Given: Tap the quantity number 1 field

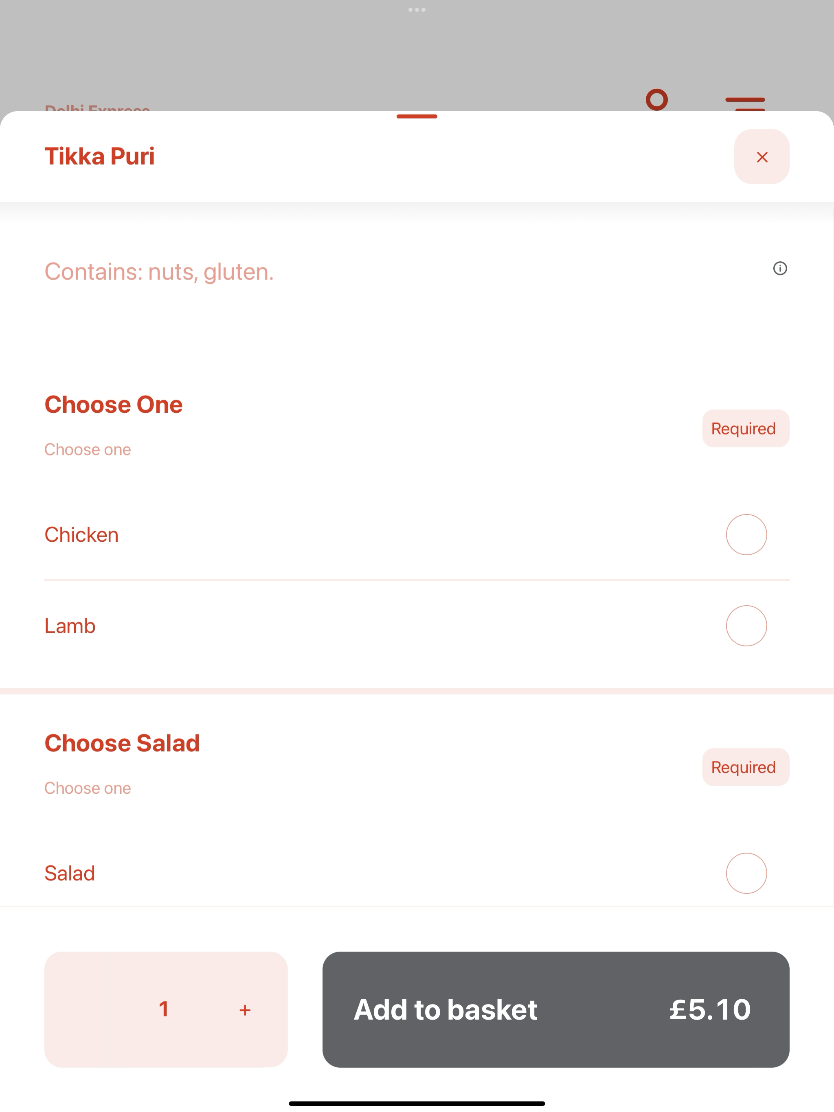Looking at the screenshot, I should (x=163, y=1009).
